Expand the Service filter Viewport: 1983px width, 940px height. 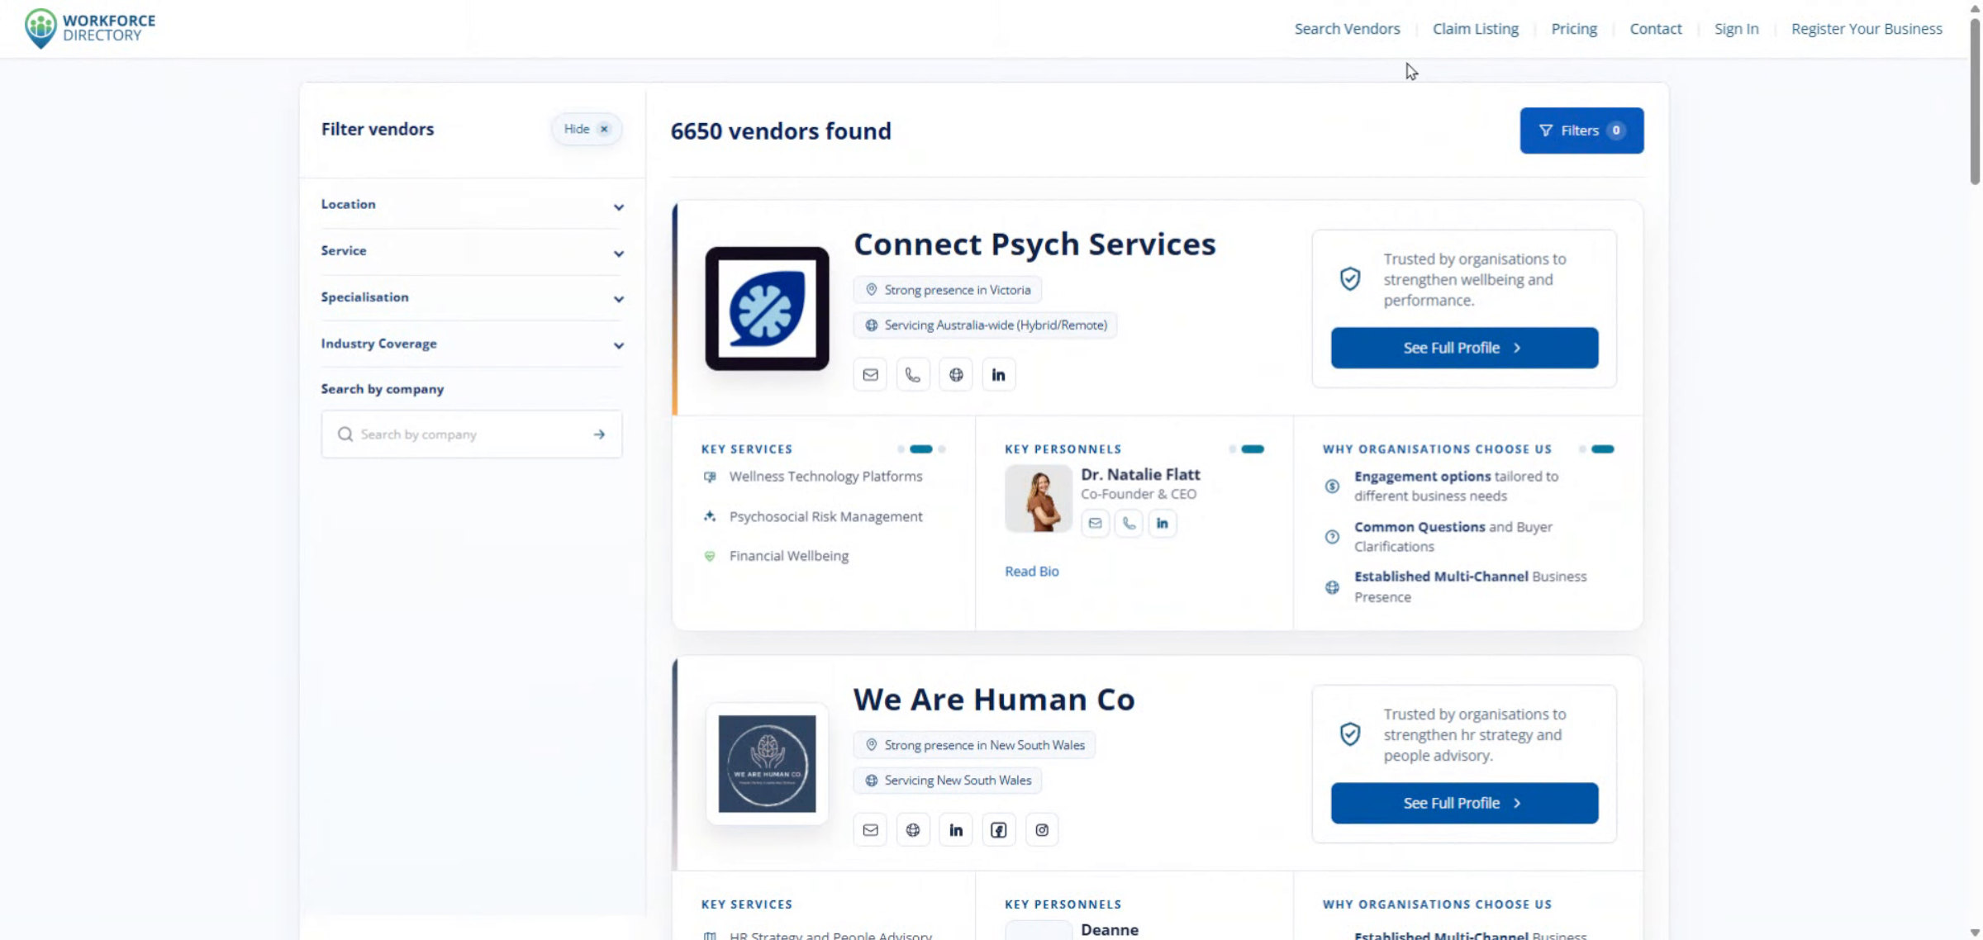[x=472, y=251]
